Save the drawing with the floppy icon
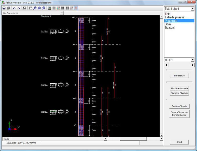The height and width of the screenshot is (151, 197). coord(4,8)
